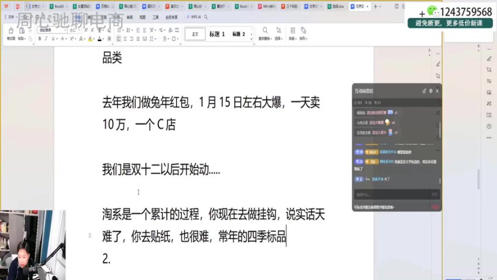Viewport: 497px width, 280px height.
Task: Click the Format Painter icon
Action: pos(11,32)
